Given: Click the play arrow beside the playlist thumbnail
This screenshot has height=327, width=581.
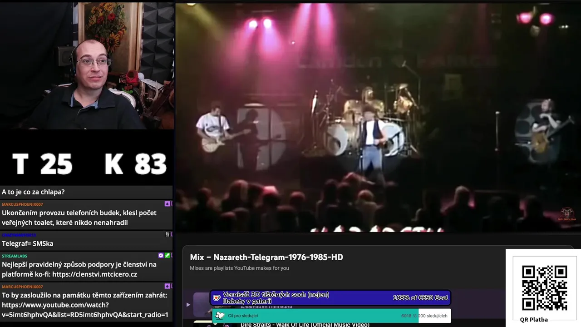Looking at the screenshot, I should (188, 304).
